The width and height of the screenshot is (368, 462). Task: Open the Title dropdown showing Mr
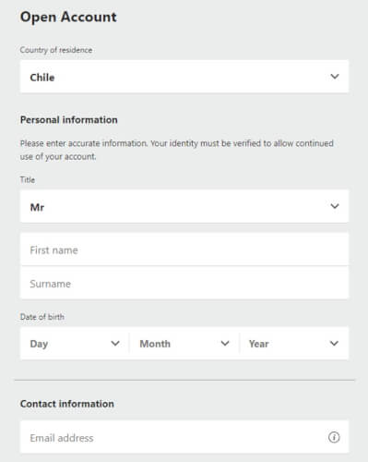coord(184,206)
